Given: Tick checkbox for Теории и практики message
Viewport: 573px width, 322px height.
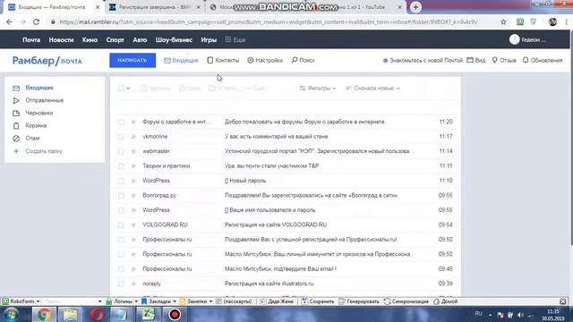Looking at the screenshot, I should [x=121, y=166].
